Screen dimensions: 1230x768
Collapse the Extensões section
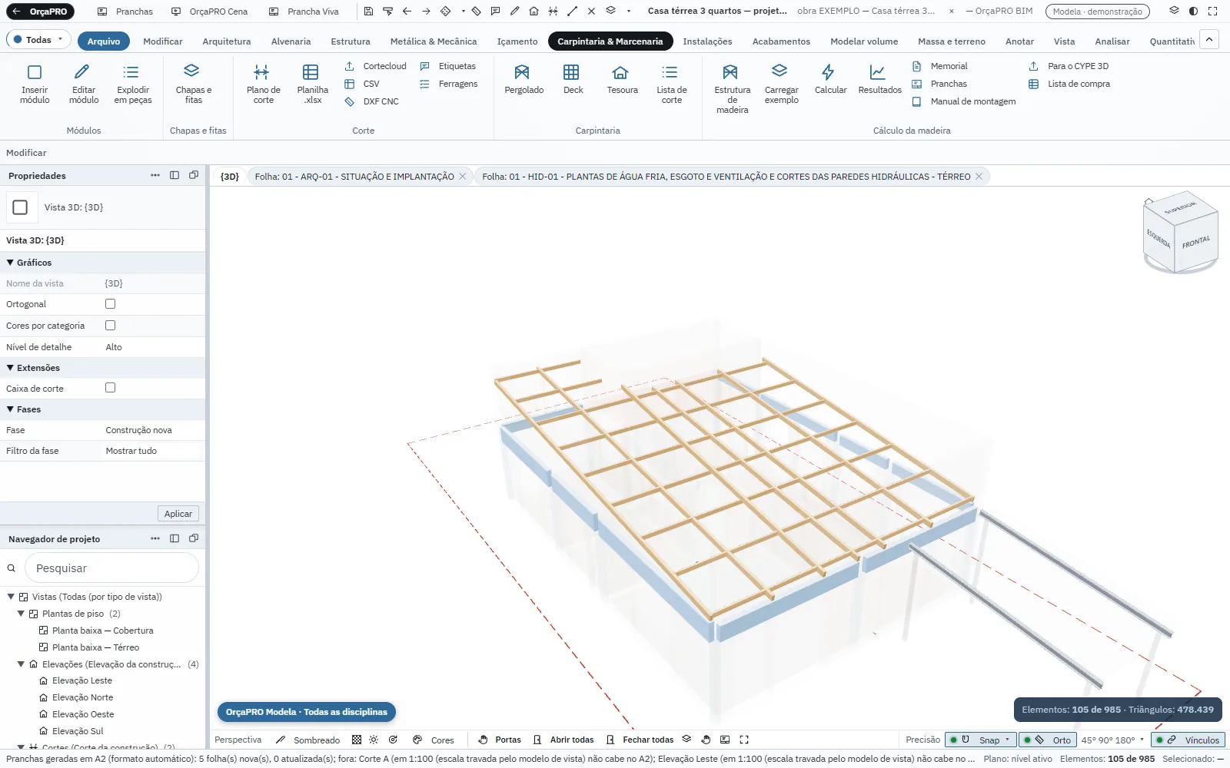pyautogui.click(x=10, y=368)
